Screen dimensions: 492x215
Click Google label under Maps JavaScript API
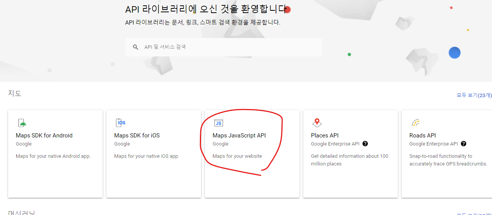[x=220, y=144]
